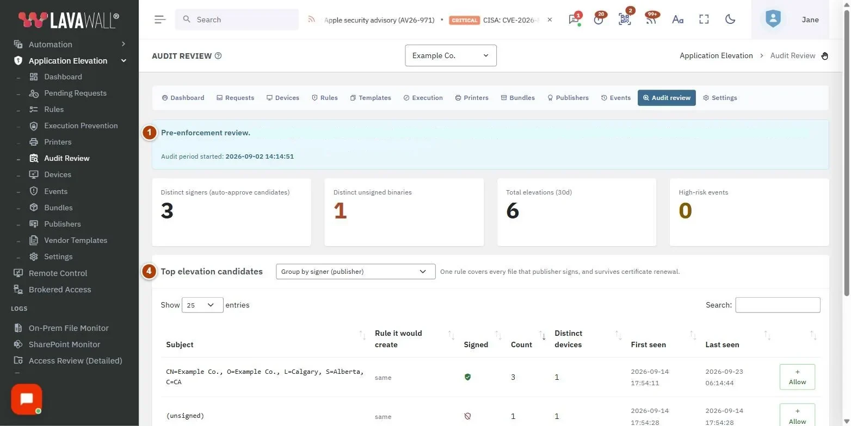Switch to the Templates tab
The image size is (851, 426).
click(x=370, y=98)
